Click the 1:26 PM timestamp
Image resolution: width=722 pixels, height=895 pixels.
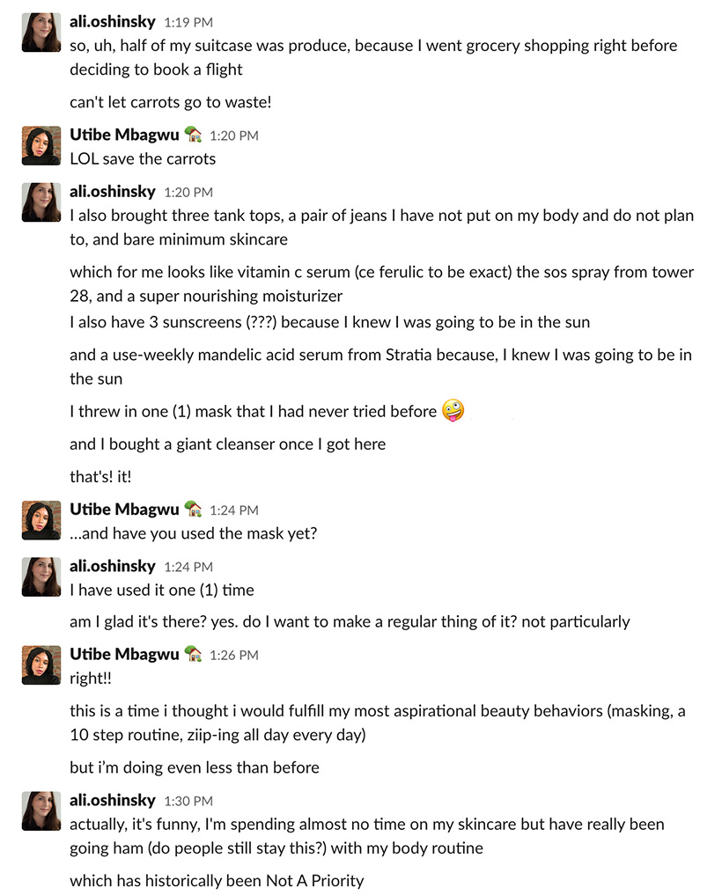[x=234, y=655]
